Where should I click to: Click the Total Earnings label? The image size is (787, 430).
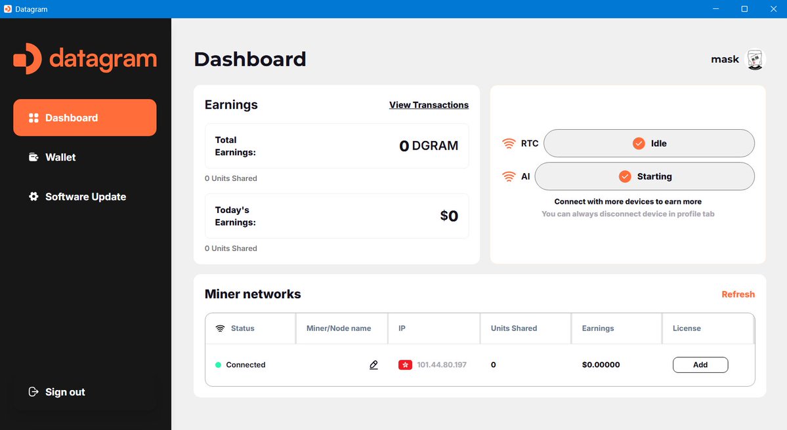point(236,146)
